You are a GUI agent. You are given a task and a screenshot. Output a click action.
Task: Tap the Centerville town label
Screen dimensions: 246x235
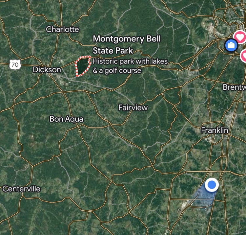(x=22, y=189)
